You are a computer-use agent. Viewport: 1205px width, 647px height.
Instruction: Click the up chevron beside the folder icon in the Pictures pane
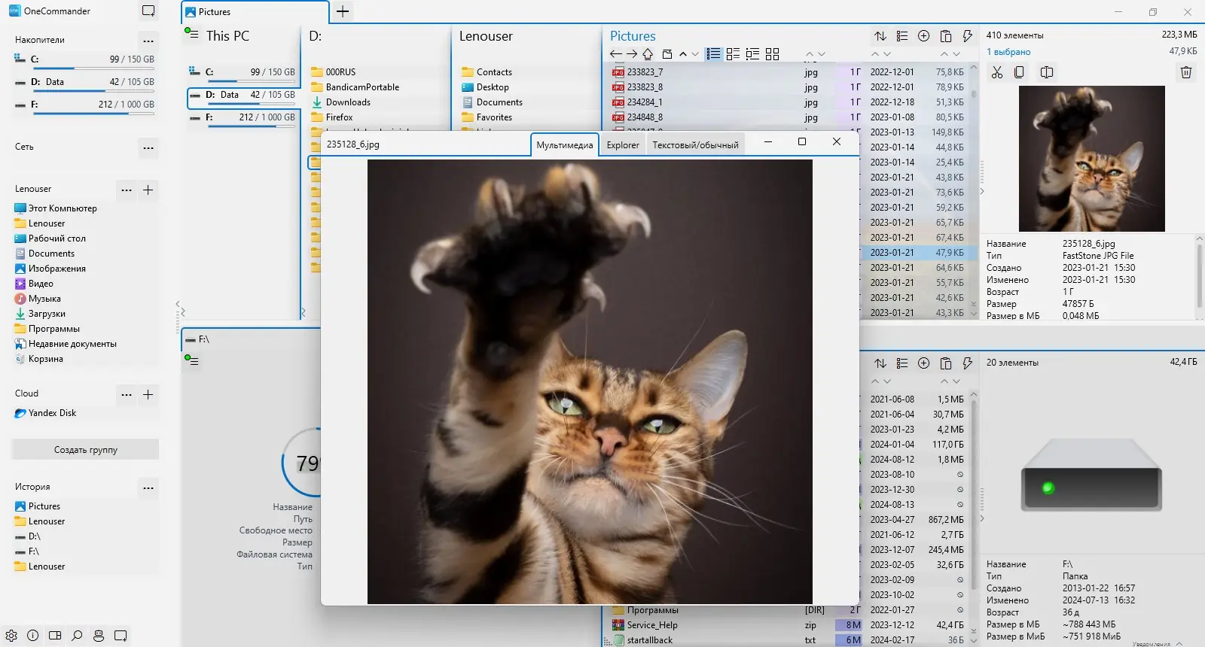point(683,54)
